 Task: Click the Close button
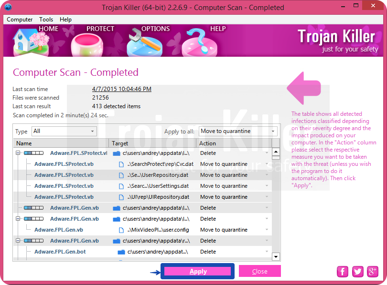point(259,272)
